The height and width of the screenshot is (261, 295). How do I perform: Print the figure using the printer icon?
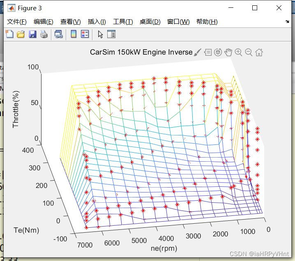point(44,34)
